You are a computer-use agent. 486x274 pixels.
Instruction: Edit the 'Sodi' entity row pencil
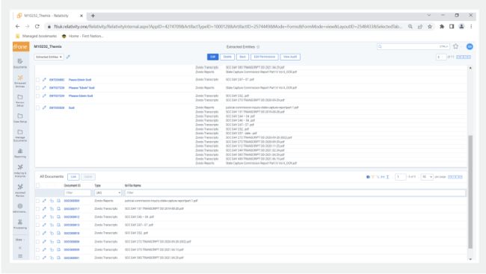coord(44,108)
